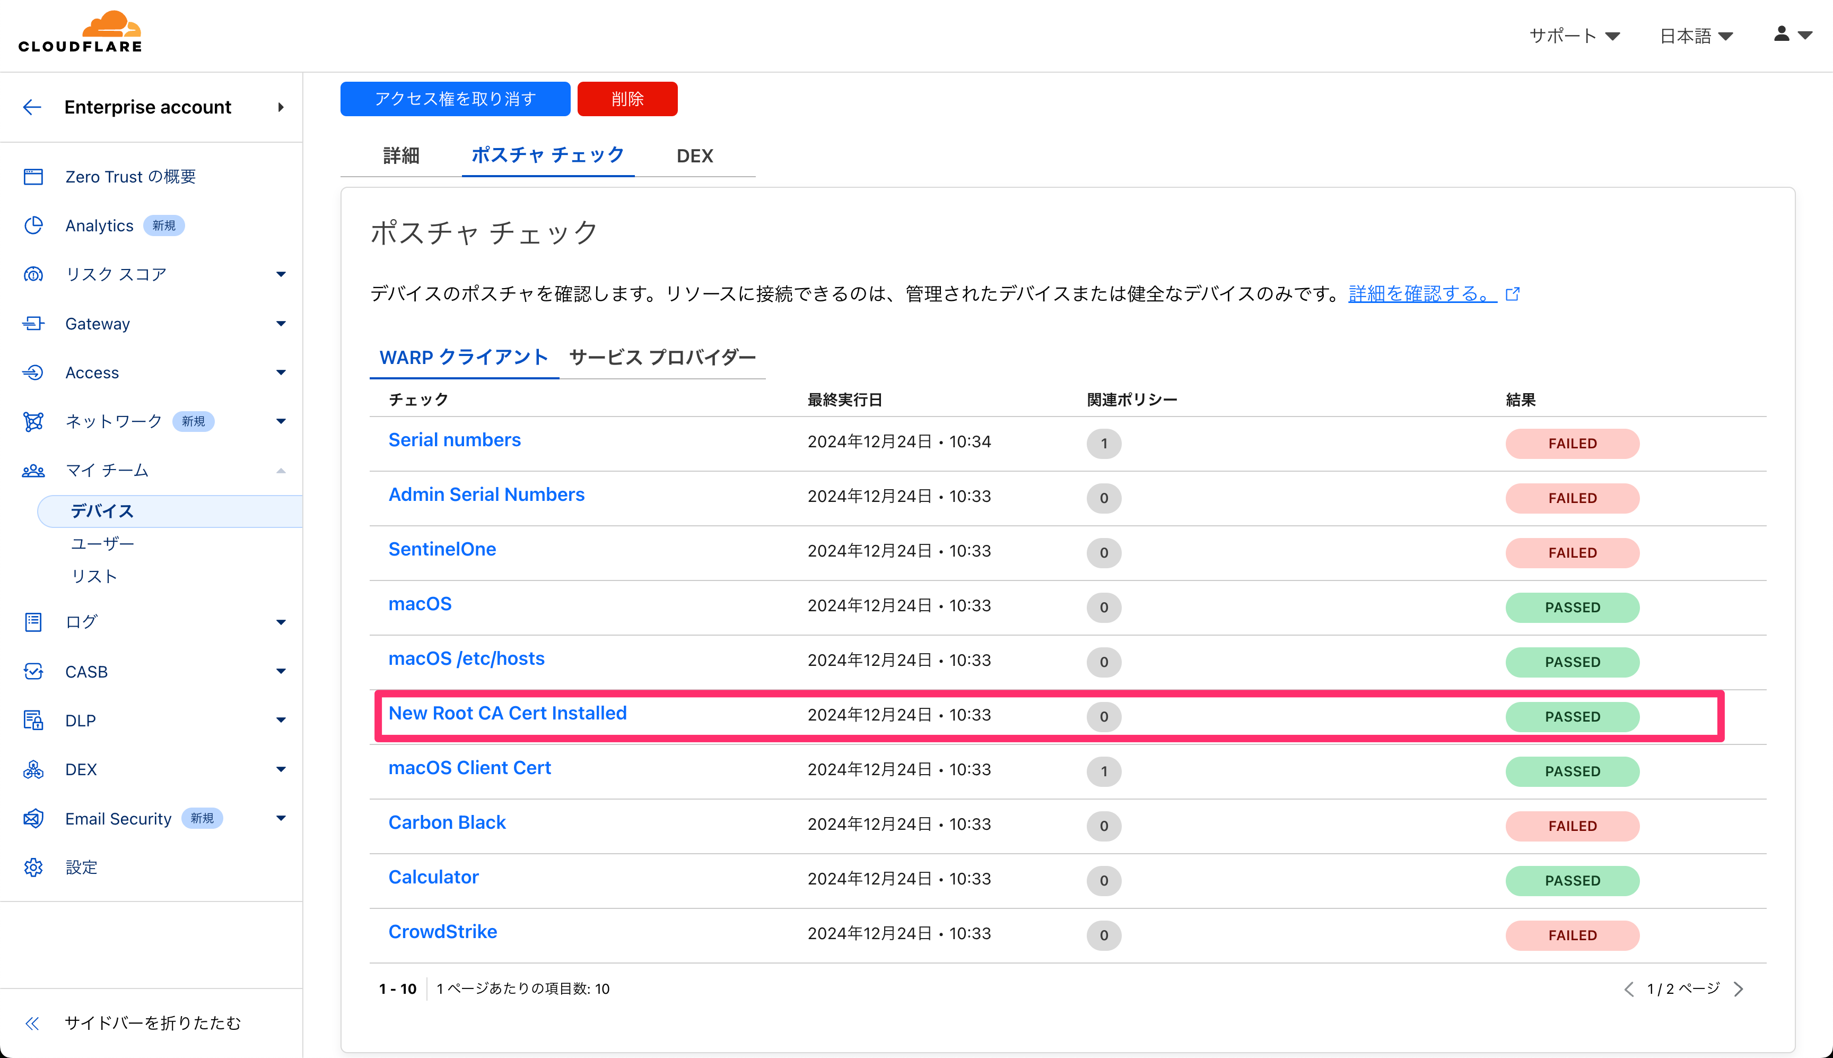This screenshot has width=1833, height=1058.
Task: Go to the next results page arrow
Action: coord(1739,989)
